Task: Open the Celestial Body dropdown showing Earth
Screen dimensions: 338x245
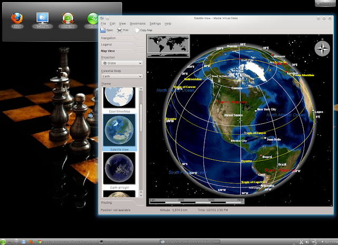Action: [122, 76]
